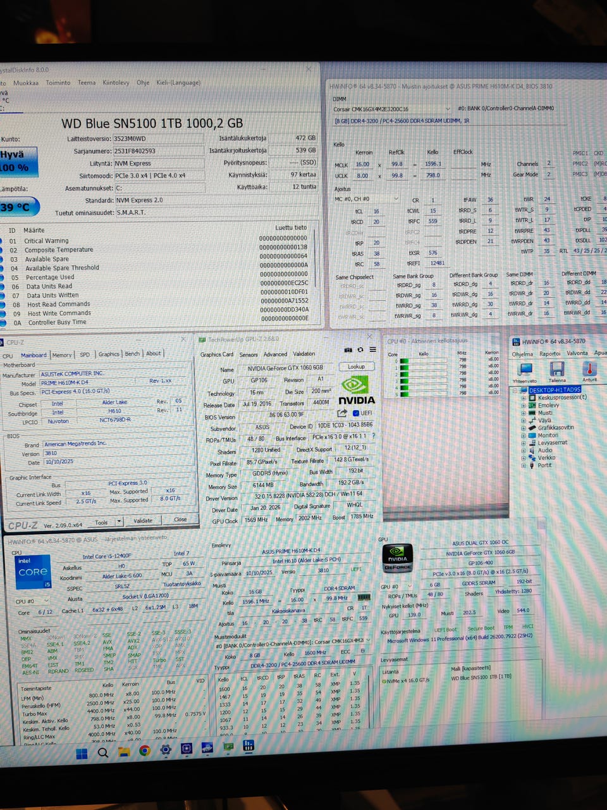
Task: Switch to the Sensors tab in GPU-Z
Action: point(248,355)
